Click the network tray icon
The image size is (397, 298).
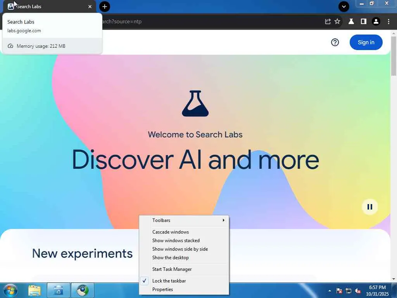[349, 291]
